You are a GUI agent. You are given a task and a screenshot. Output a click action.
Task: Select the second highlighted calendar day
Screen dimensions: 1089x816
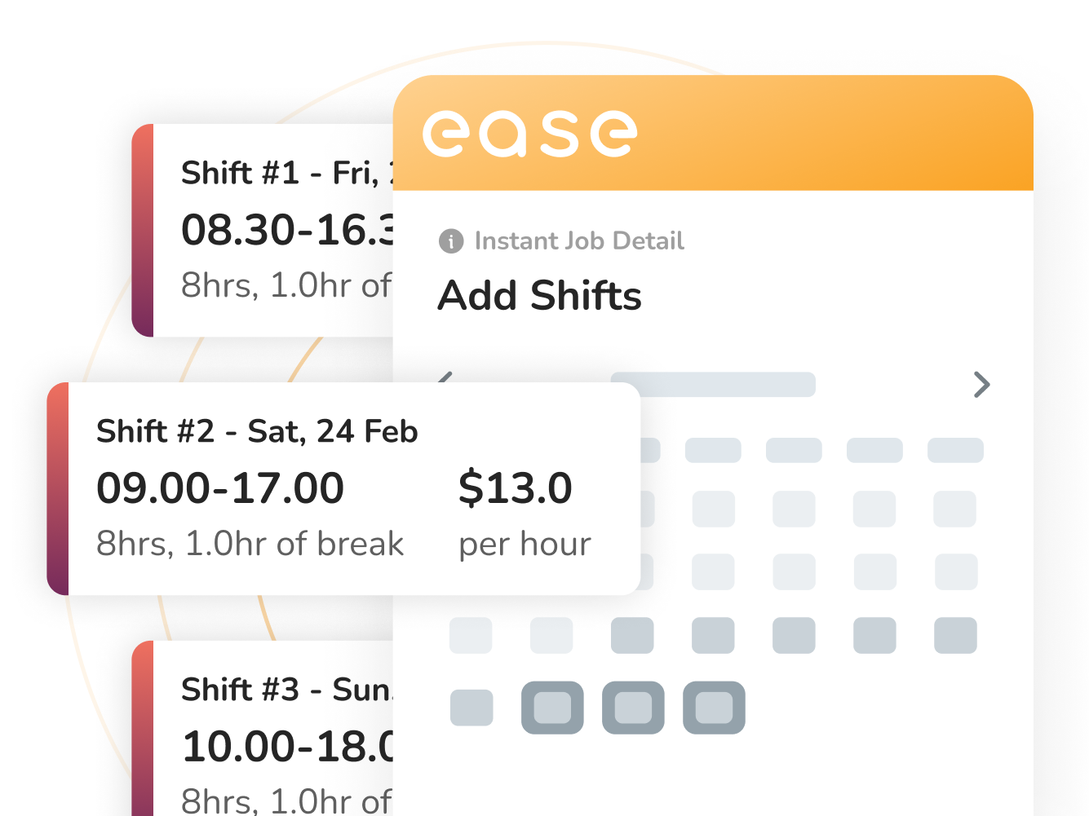pos(633,708)
